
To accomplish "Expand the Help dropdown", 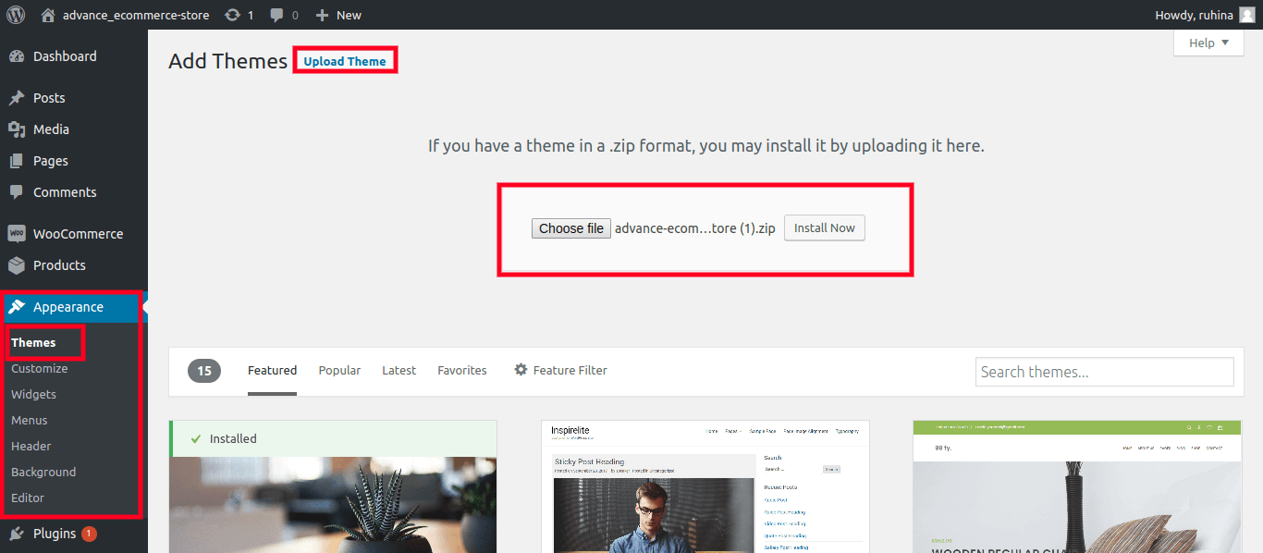I will pos(1208,43).
